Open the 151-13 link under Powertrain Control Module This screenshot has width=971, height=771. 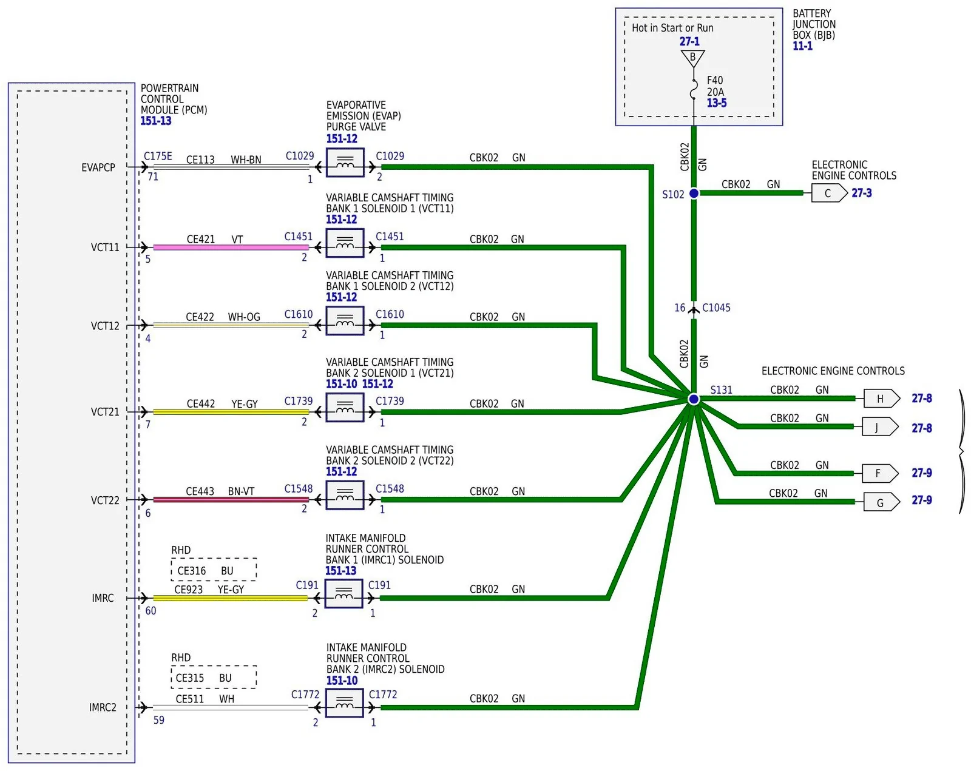pyautogui.click(x=156, y=121)
